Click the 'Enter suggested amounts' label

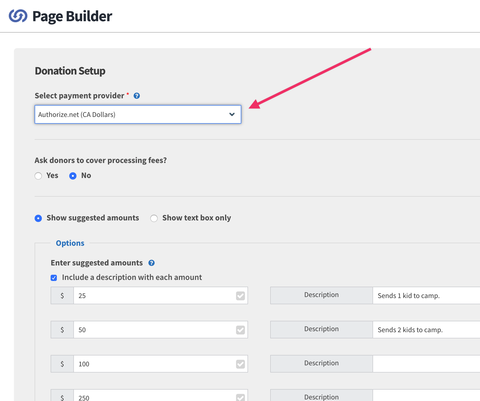click(97, 263)
